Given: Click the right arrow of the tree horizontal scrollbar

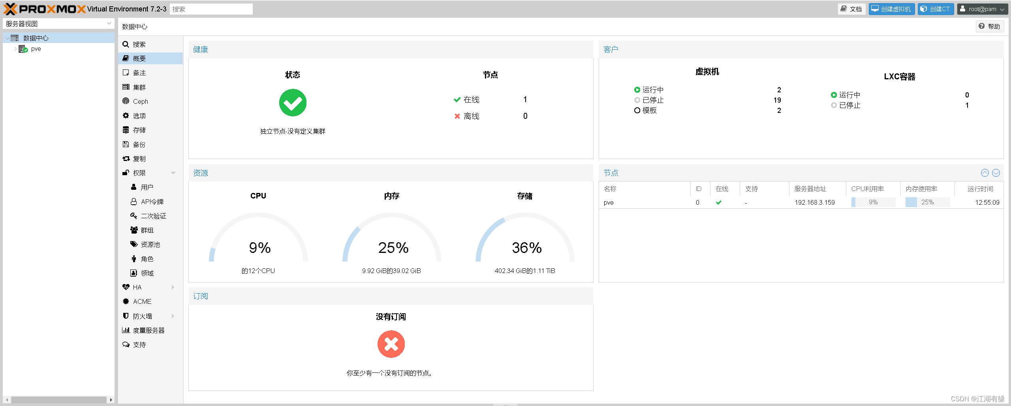Looking at the screenshot, I should 111,400.
